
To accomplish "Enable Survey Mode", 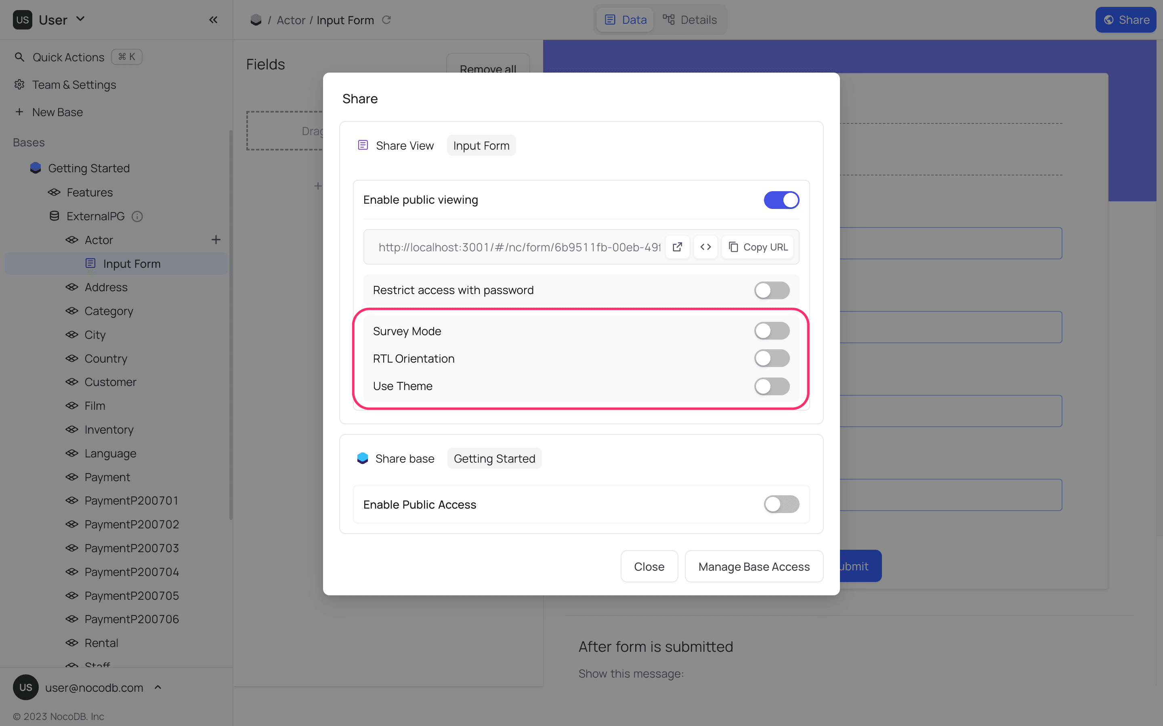I will 771,330.
